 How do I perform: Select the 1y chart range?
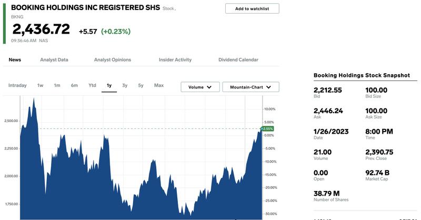tap(109, 85)
